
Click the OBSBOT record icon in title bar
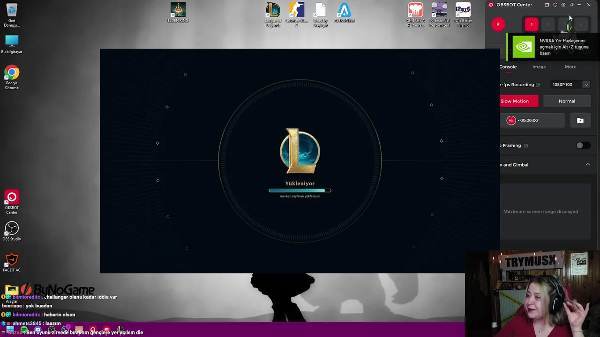pos(555,5)
